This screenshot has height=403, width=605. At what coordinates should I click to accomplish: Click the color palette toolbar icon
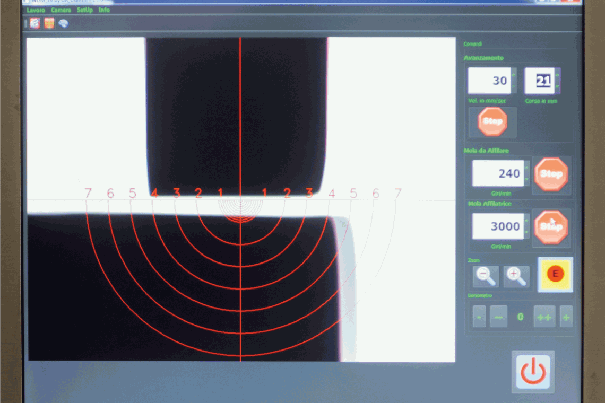[63, 23]
